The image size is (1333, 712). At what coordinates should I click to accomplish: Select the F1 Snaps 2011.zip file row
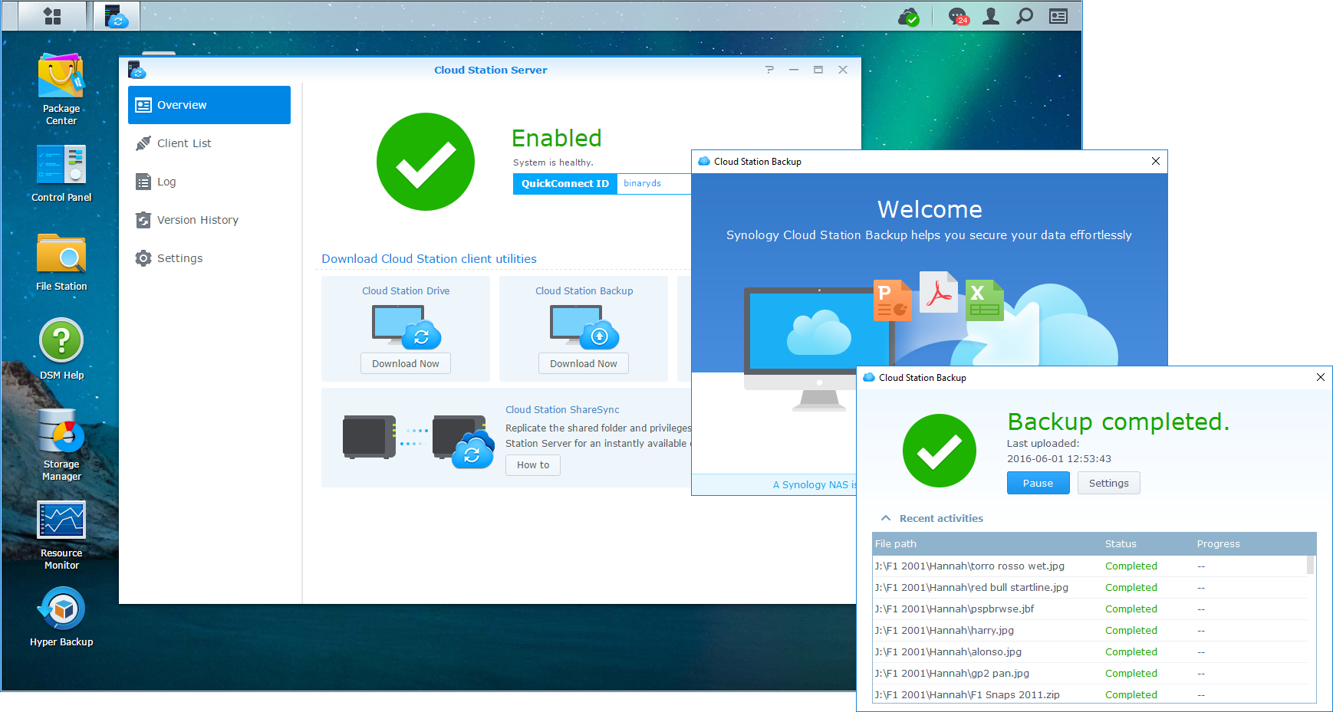1090,694
